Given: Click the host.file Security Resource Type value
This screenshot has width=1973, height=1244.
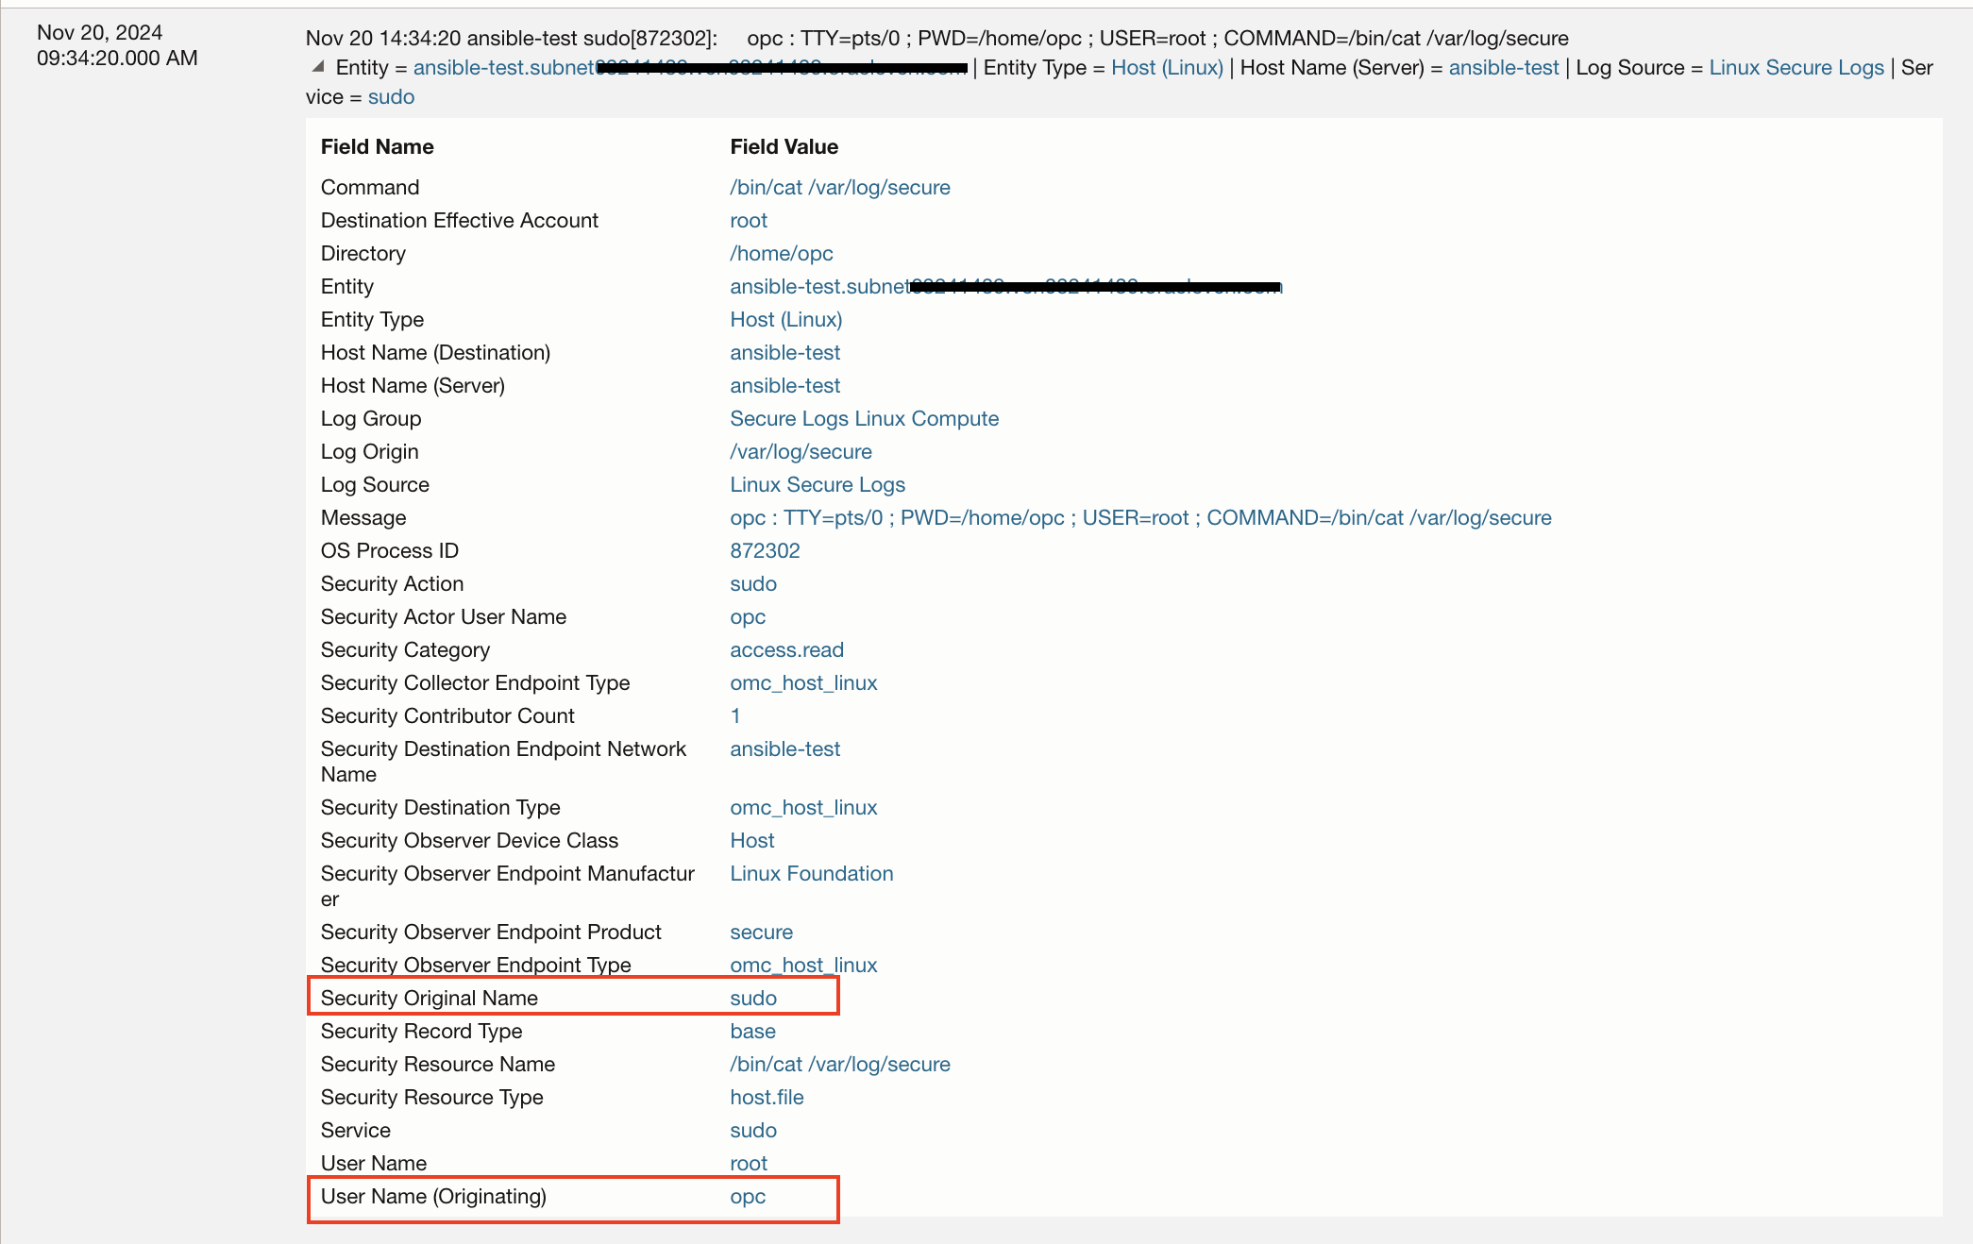Looking at the screenshot, I should (767, 1097).
